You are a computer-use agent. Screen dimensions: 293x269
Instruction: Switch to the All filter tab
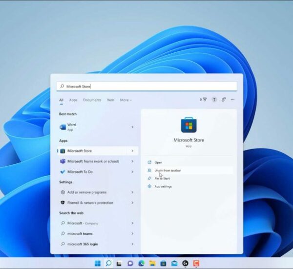62,100
